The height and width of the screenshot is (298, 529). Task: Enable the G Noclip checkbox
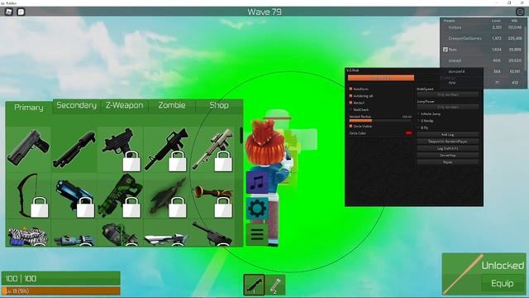[419, 121]
